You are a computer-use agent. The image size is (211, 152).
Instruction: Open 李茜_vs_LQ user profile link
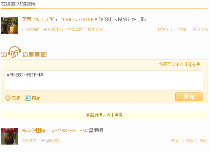point(35,19)
